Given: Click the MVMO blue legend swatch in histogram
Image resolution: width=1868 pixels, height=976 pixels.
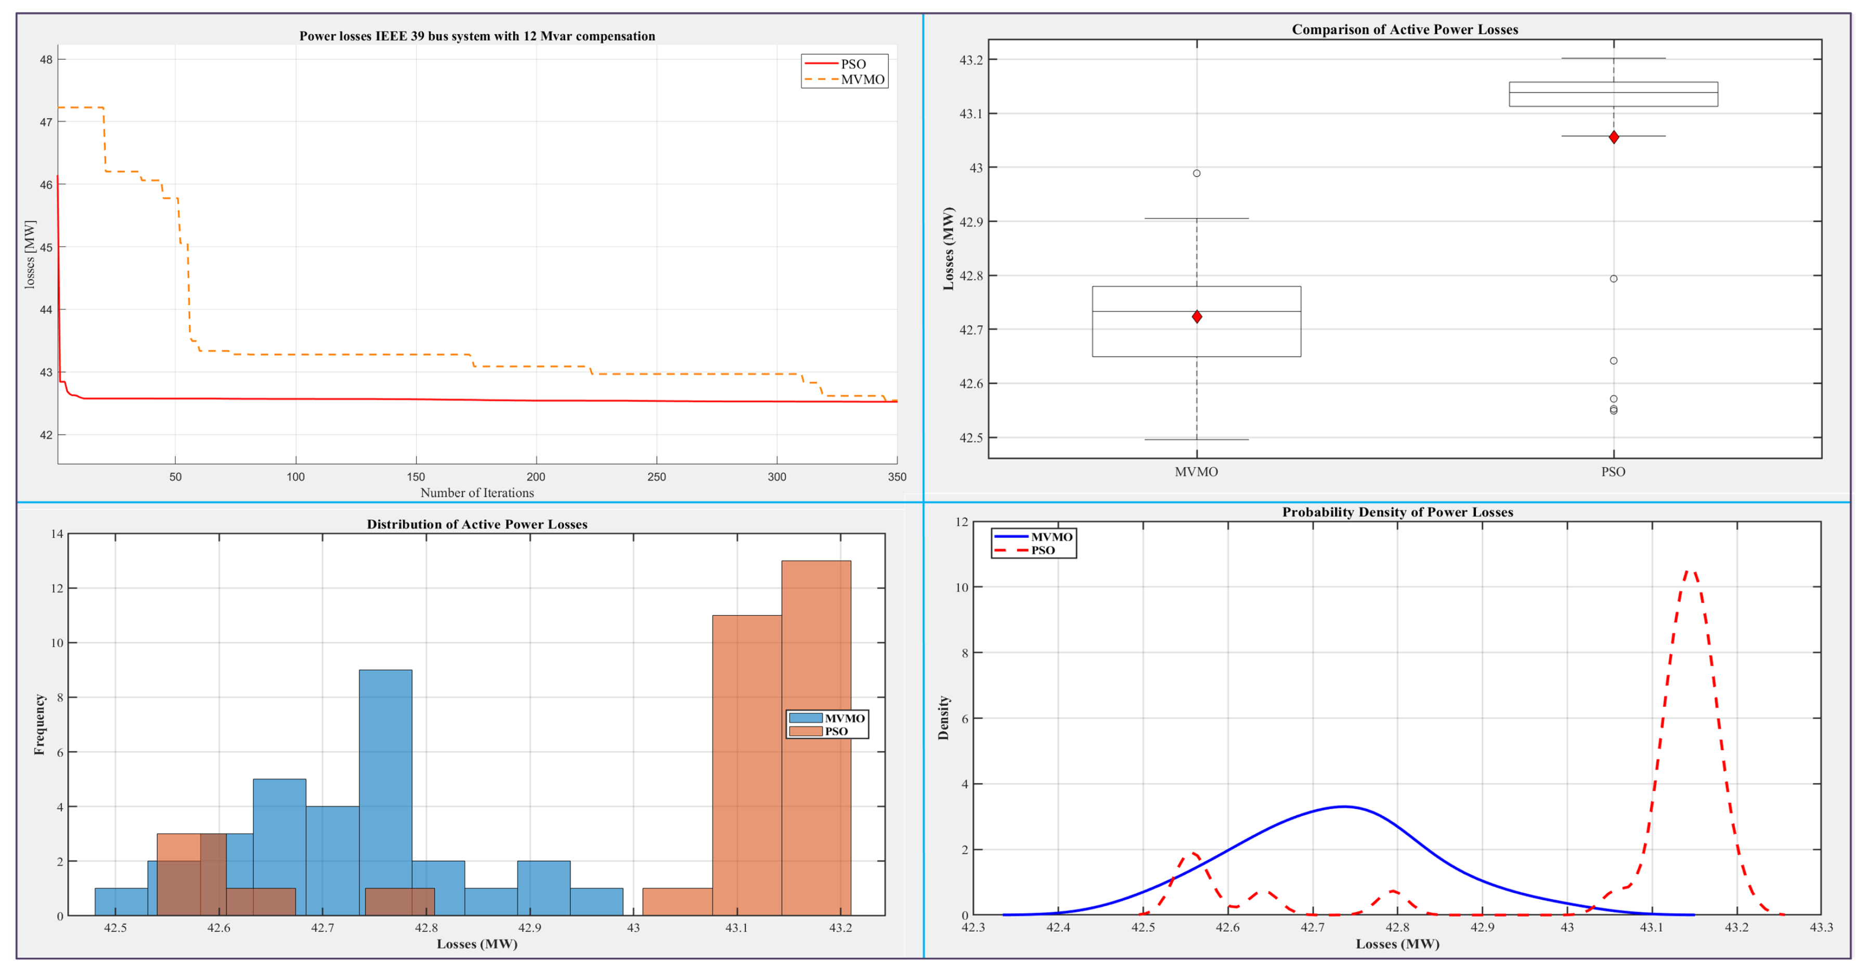Looking at the screenshot, I should (805, 718).
